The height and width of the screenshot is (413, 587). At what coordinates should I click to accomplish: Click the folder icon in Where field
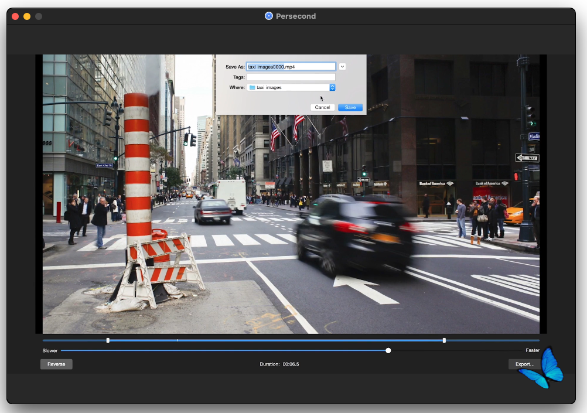(252, 87)
